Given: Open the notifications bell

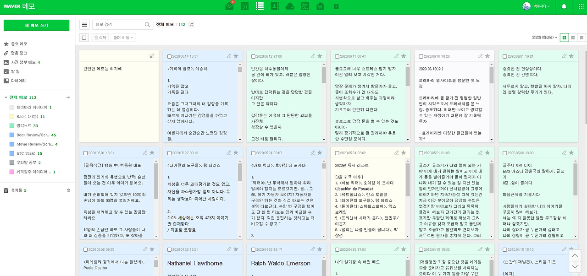Looking at the screenshot, I should (x=564, y=6).
